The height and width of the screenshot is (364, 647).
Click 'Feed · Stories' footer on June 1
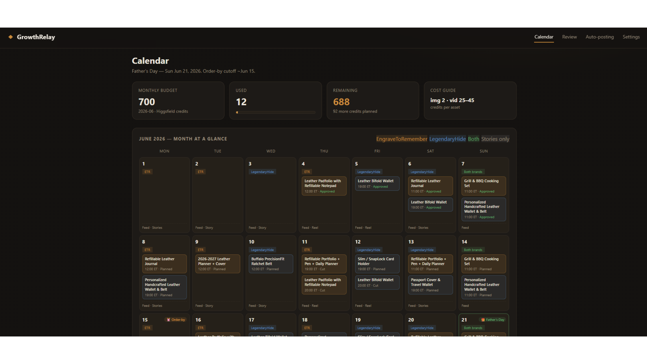[152, 228]
